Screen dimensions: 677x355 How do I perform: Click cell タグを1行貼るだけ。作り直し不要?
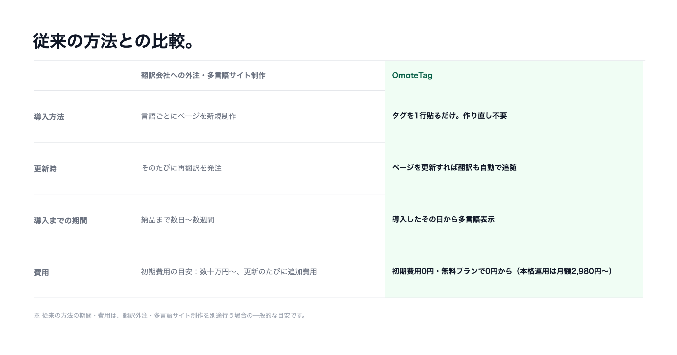coord(449,116)
